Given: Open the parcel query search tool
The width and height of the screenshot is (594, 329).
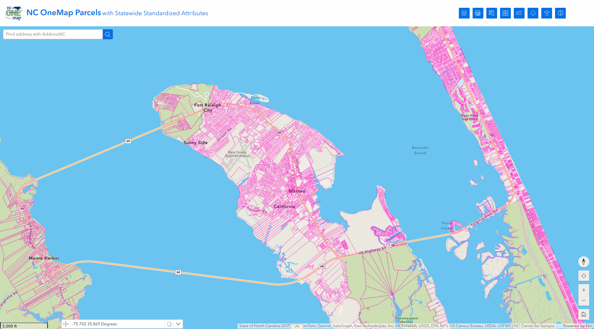Looking at the screenshot, I should pyautogui.click(x=492, y=13).
